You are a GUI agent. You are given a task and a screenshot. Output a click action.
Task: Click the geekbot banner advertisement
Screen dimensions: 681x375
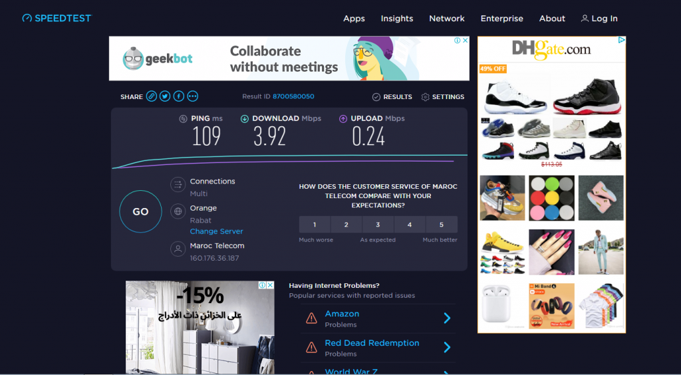(289, 59)
